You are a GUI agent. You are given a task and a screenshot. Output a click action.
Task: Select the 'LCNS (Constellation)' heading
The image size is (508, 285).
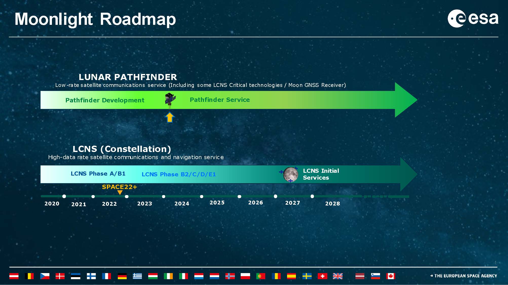click(122, 149)
